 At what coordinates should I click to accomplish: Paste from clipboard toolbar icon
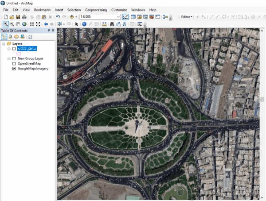click(x=44, y=17)
